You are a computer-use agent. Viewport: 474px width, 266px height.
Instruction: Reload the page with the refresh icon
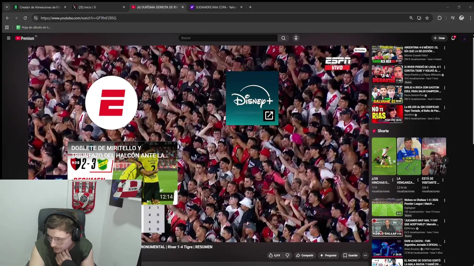pos(25,18)
